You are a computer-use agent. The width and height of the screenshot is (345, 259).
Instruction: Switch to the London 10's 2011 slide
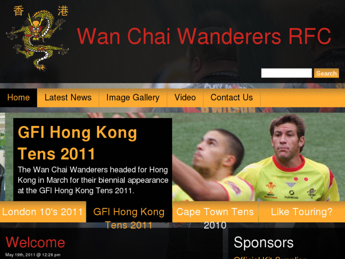[43, 212]
